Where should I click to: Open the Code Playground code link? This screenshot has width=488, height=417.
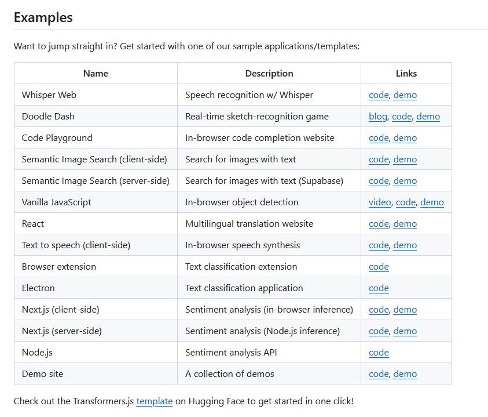[x=379, y=138]
